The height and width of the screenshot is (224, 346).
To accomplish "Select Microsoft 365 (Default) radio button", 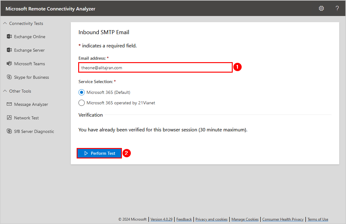I will [x=82, y=92].
